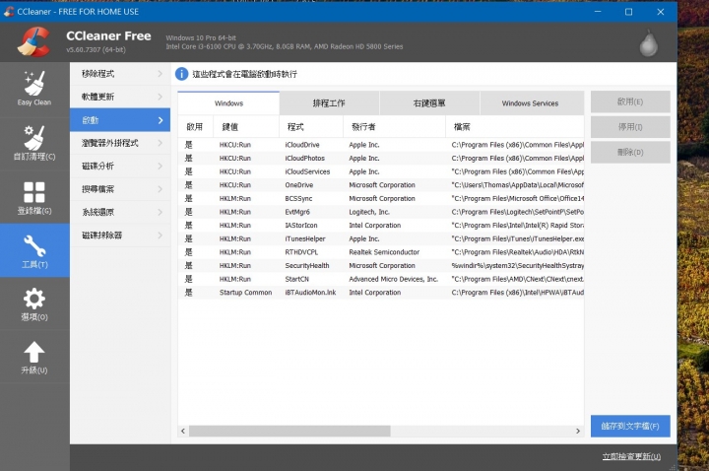Click the 刪除(D) delete button

tap(630, 153)
